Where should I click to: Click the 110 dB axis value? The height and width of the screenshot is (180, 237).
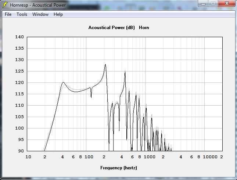click(x=19, y=105)
